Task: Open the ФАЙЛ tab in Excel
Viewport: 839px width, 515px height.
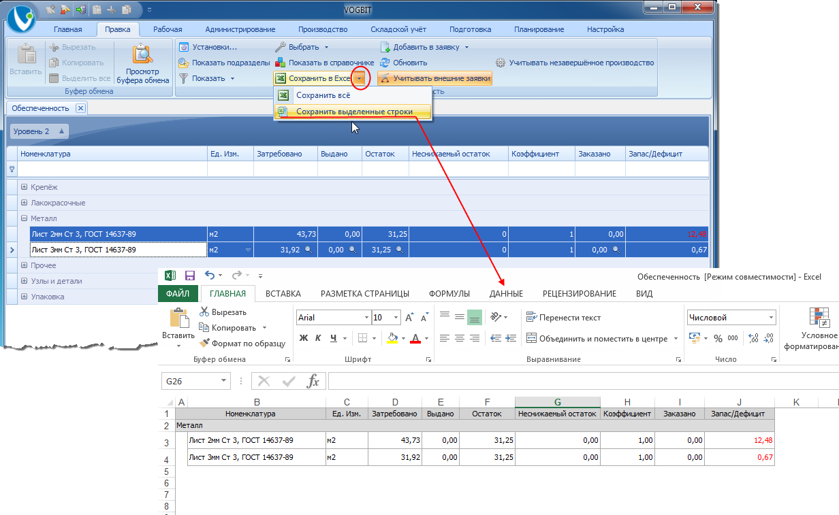Action: point(178,294)
